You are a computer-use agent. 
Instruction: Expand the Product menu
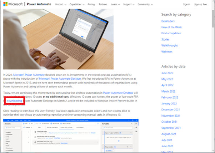pyautogui.click(x=61, y=4)
